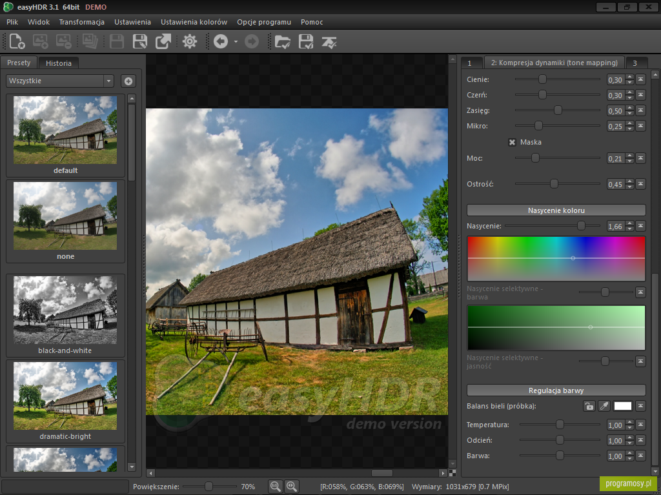This screenshot has width=661, height=495.
Task: Add a new preset with the plus button
Action: (128, 81)
